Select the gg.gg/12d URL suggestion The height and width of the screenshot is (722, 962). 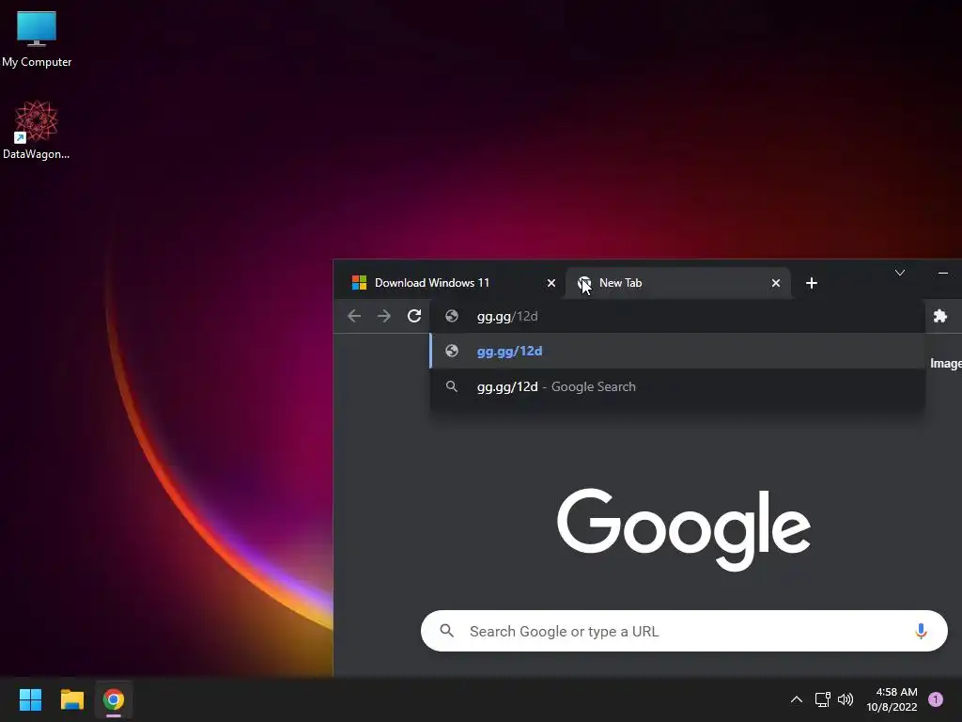(677, 352)
